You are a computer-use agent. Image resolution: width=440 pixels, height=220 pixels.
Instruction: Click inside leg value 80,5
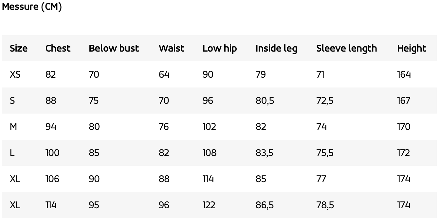265,101
